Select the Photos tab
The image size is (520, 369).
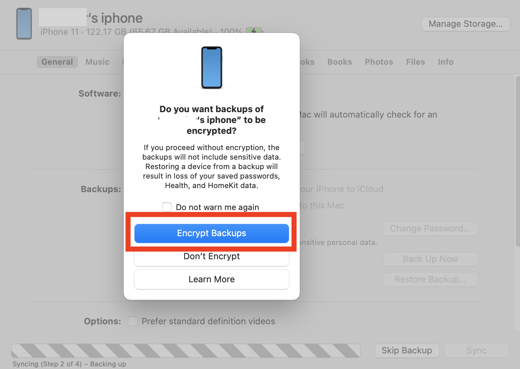pos(379,62)
